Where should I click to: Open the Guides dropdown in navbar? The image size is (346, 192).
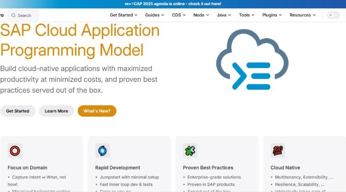click(154, 15)
